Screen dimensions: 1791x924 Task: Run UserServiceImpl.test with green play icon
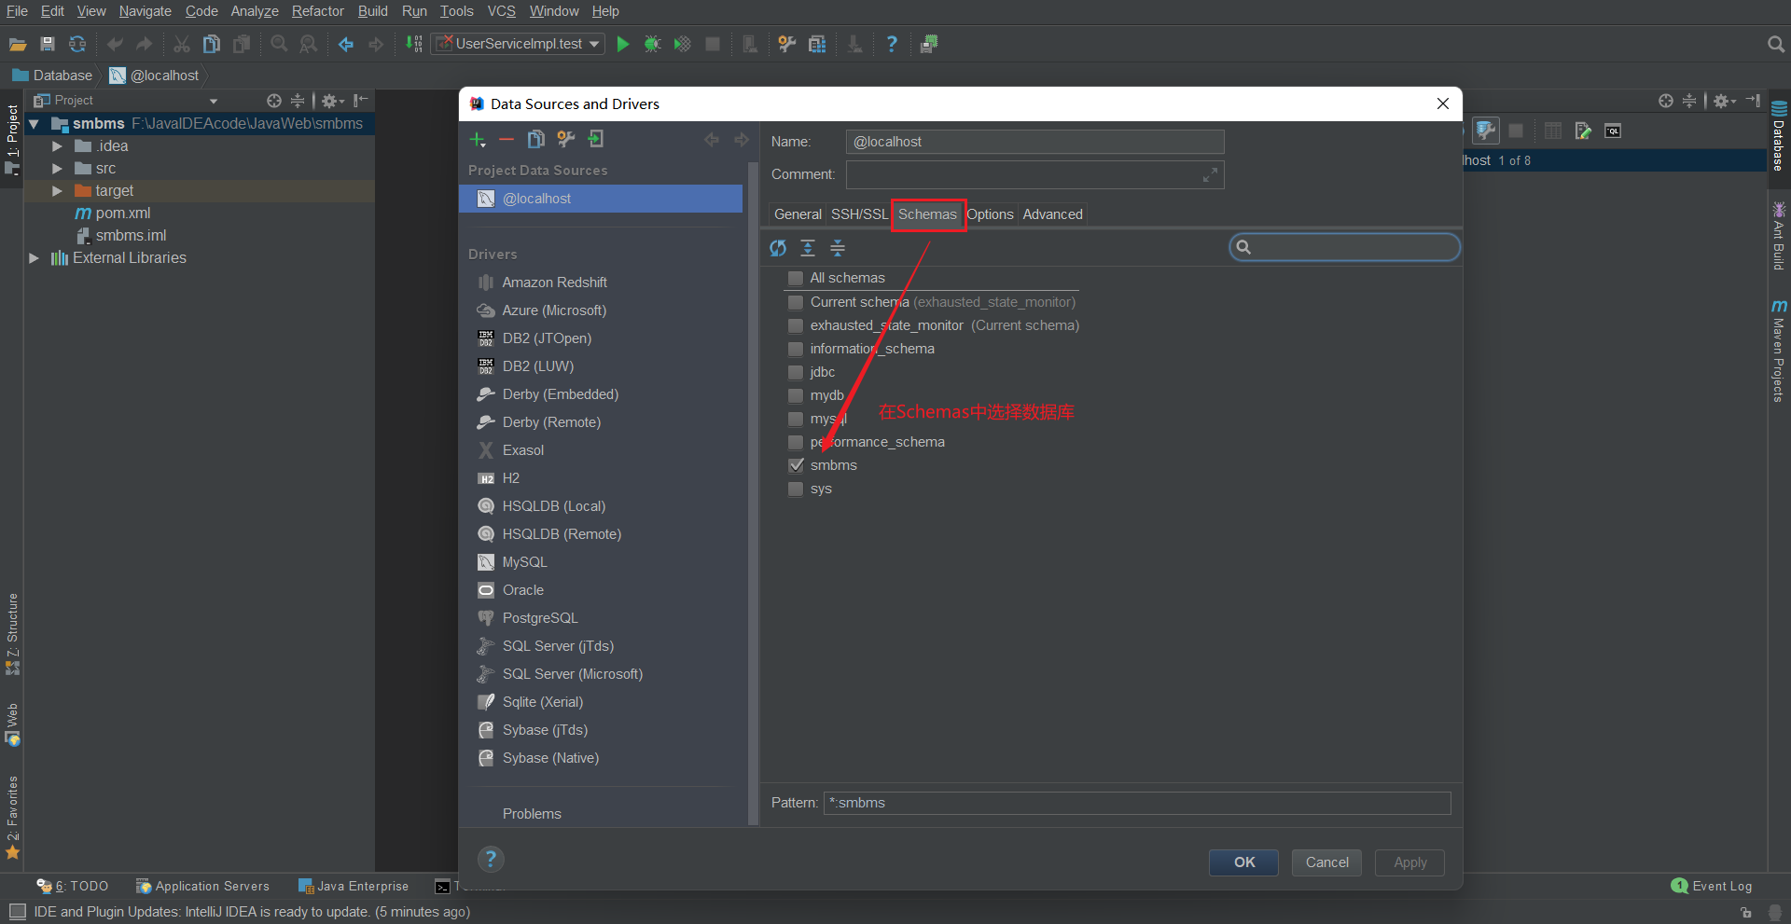[x=623, y=44]
